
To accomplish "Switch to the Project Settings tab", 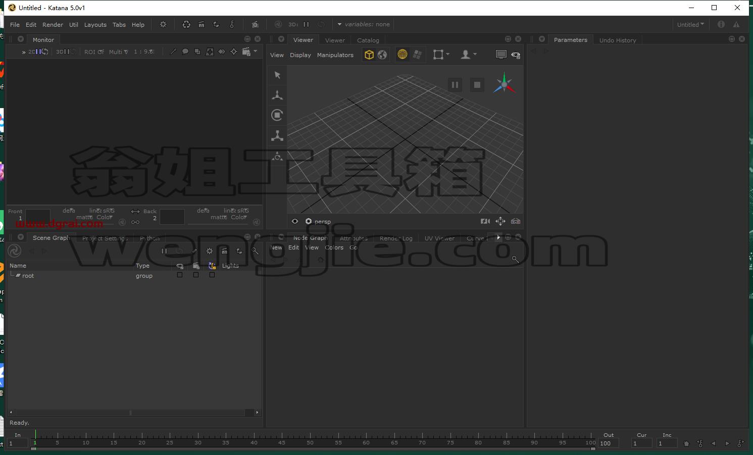I will [x=105, y=238].
